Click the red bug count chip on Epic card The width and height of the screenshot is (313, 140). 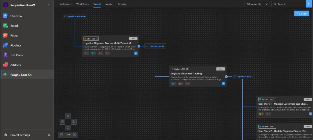coord(107,53)
